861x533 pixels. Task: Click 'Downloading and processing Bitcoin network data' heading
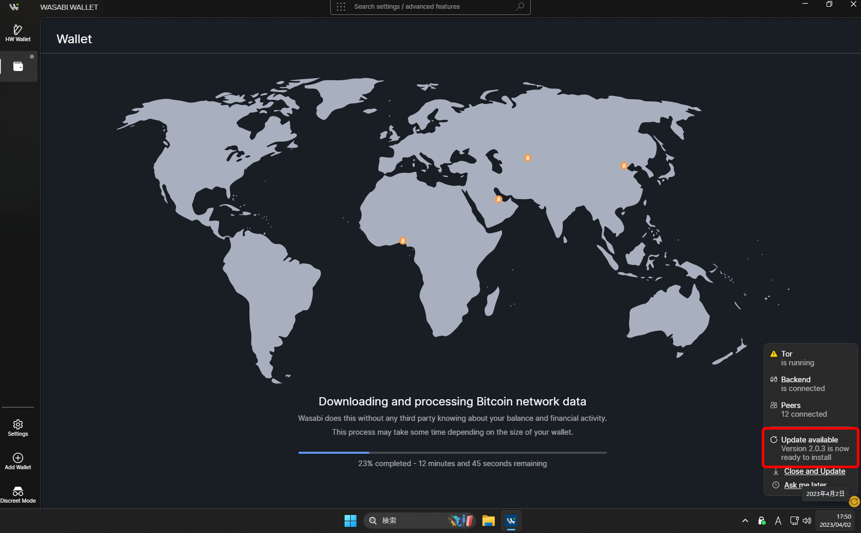pyautogui.click(x=453, y=401)
